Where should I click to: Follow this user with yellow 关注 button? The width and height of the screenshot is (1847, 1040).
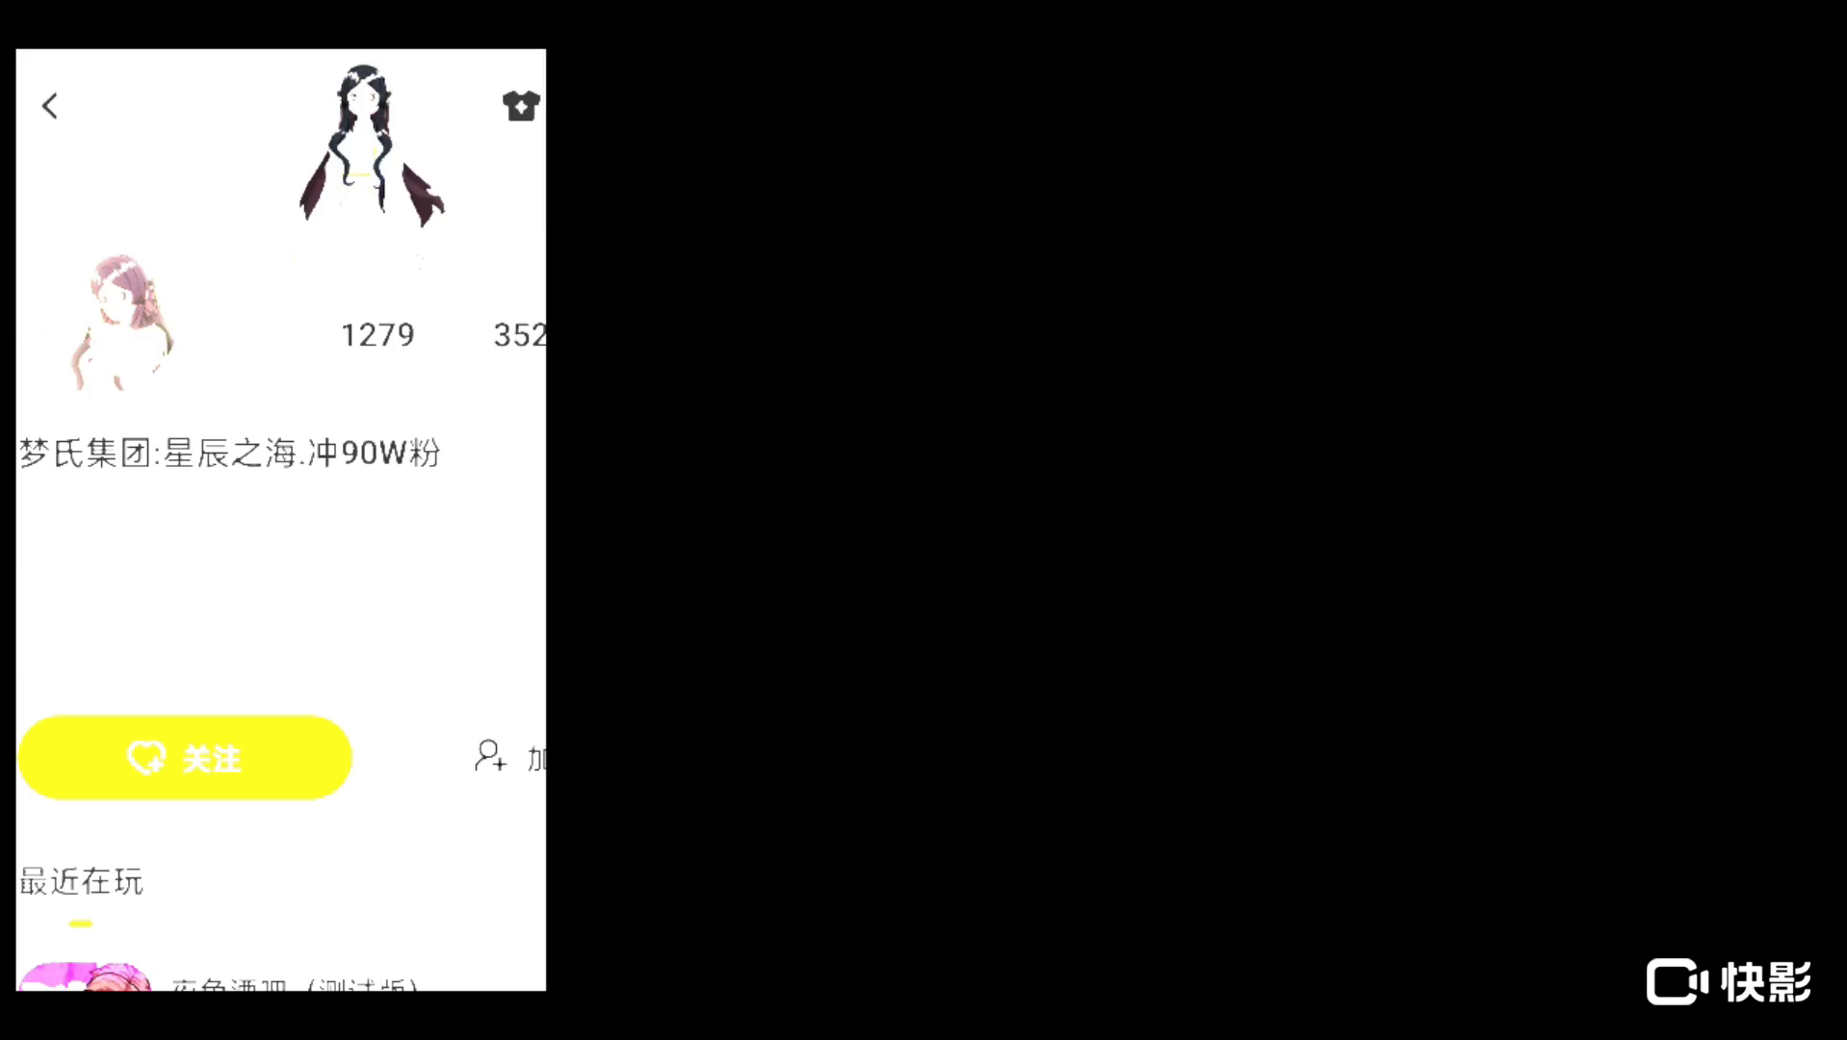[x=185, y=758]
